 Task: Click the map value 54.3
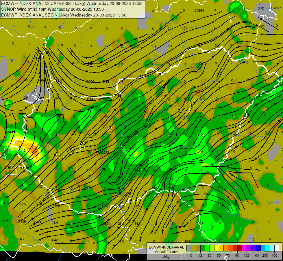tap(137, 224)
